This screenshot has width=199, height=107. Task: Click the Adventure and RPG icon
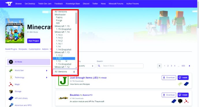point(11,105)
